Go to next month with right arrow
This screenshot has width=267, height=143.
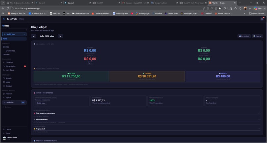pos(60,36)
